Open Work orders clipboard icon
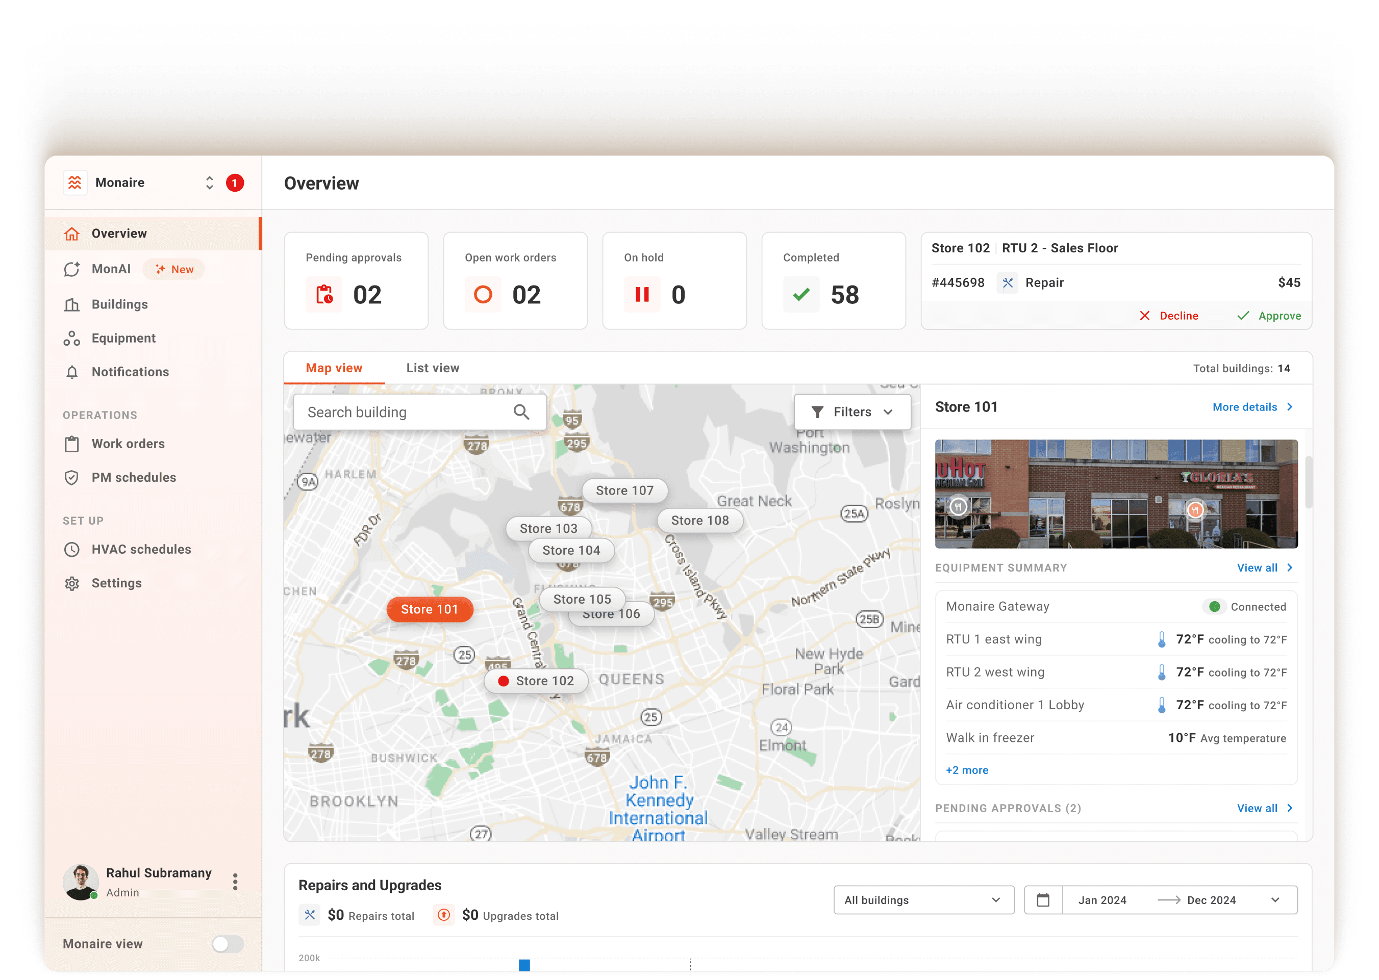 (x=72, y=444)
